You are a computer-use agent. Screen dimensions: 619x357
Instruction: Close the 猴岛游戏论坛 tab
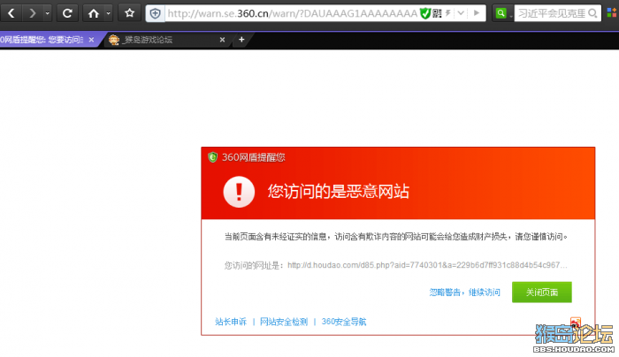pyautogui.click(x=222, y=40)
